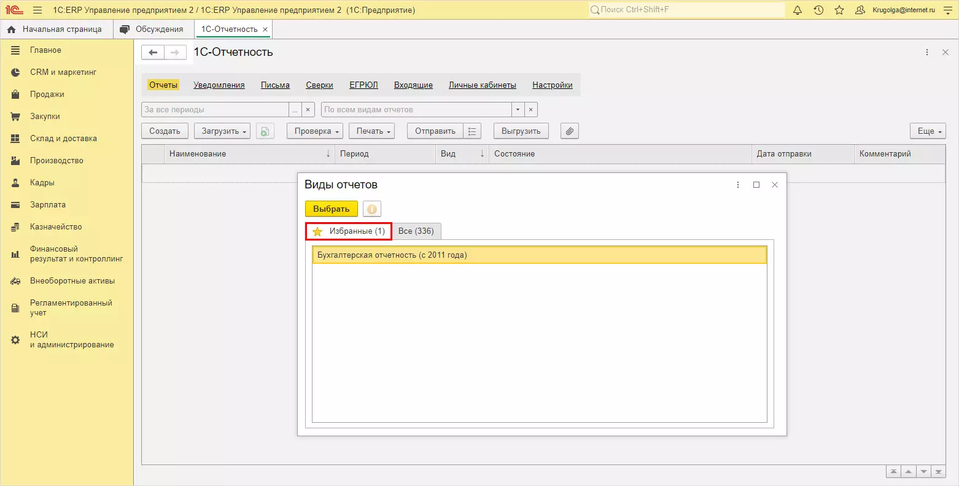Click the green document icon next to Загрузить
959x486 pixels.
coord(265,131)
